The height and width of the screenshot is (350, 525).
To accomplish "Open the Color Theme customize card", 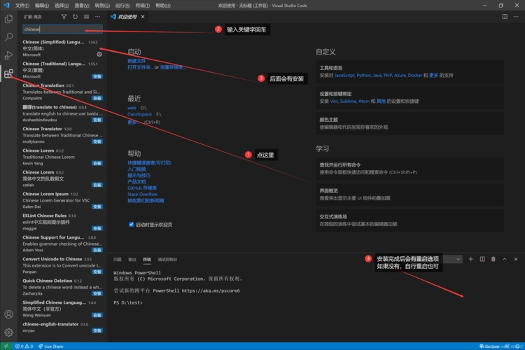I will (x=409, y=123).
